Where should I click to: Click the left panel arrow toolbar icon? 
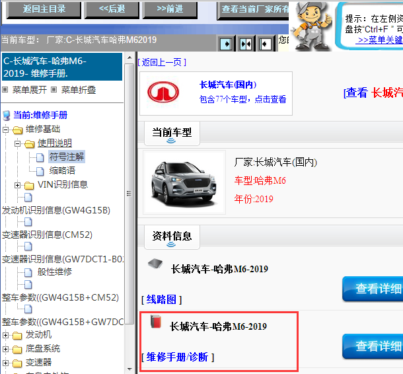(x=227, y=44)
